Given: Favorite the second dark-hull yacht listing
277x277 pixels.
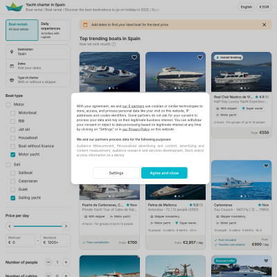Looking at the screenshot, I should tap(200, 57).
